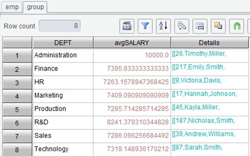Select row header 4
250x156 pixels.
[x=17, y=96]
